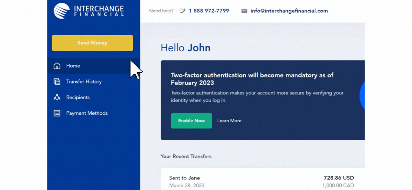Screen dimensions: 412x190
Task: Click the Interchange Financial logo
Action: pos(89,11)
